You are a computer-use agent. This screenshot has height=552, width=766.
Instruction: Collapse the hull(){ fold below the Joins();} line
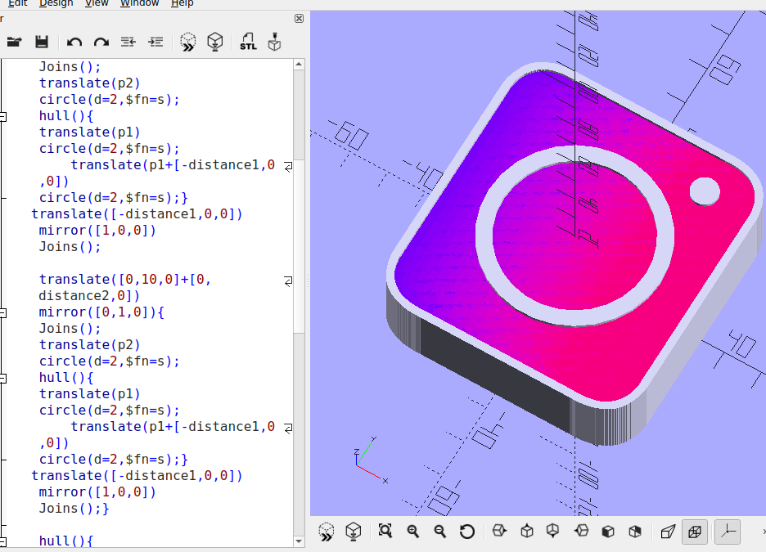click(x=3, y=541)
